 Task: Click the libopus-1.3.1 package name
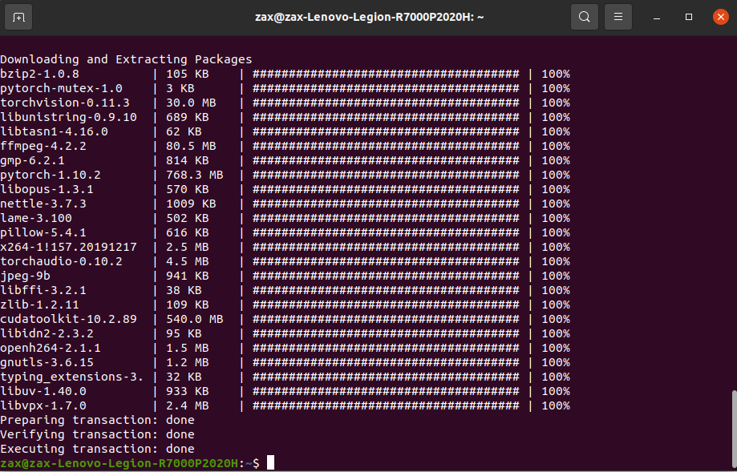(47, 189)
